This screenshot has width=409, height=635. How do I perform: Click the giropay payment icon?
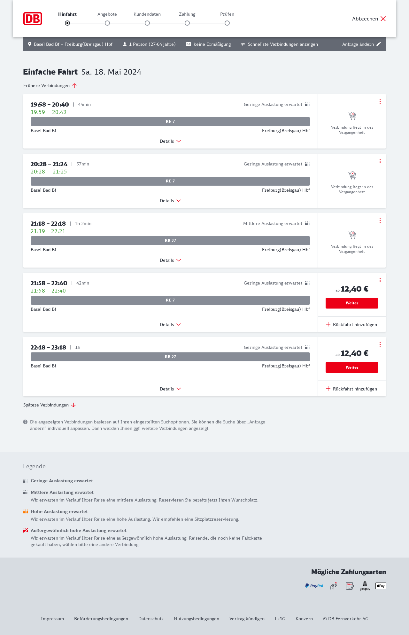[x=365, y=586]
